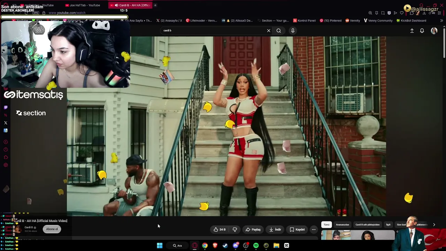This screenshot has width=446, height=251.
Task: Open Twitch from the browser sidebar
Action: [x=6, y=107]
